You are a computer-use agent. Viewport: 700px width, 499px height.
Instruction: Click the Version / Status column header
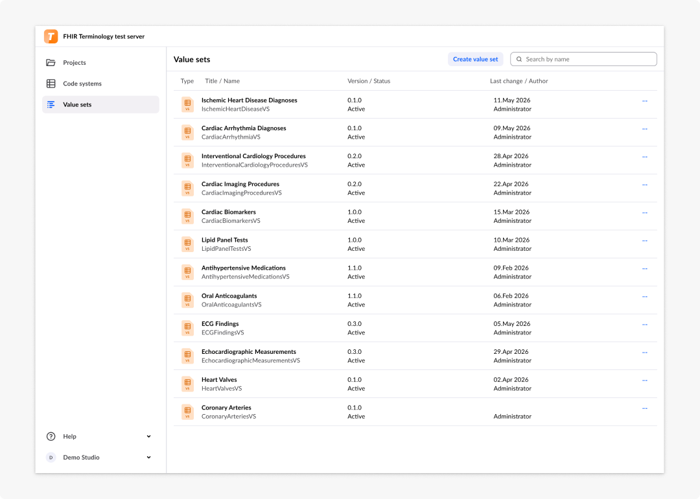[x=369, y=81]
